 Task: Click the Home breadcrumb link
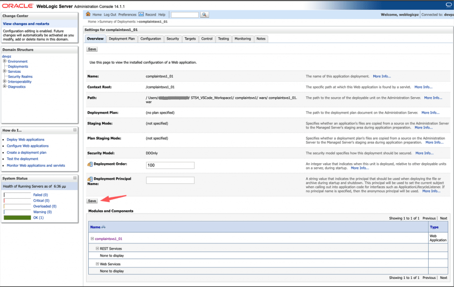(x=92, y=22)
